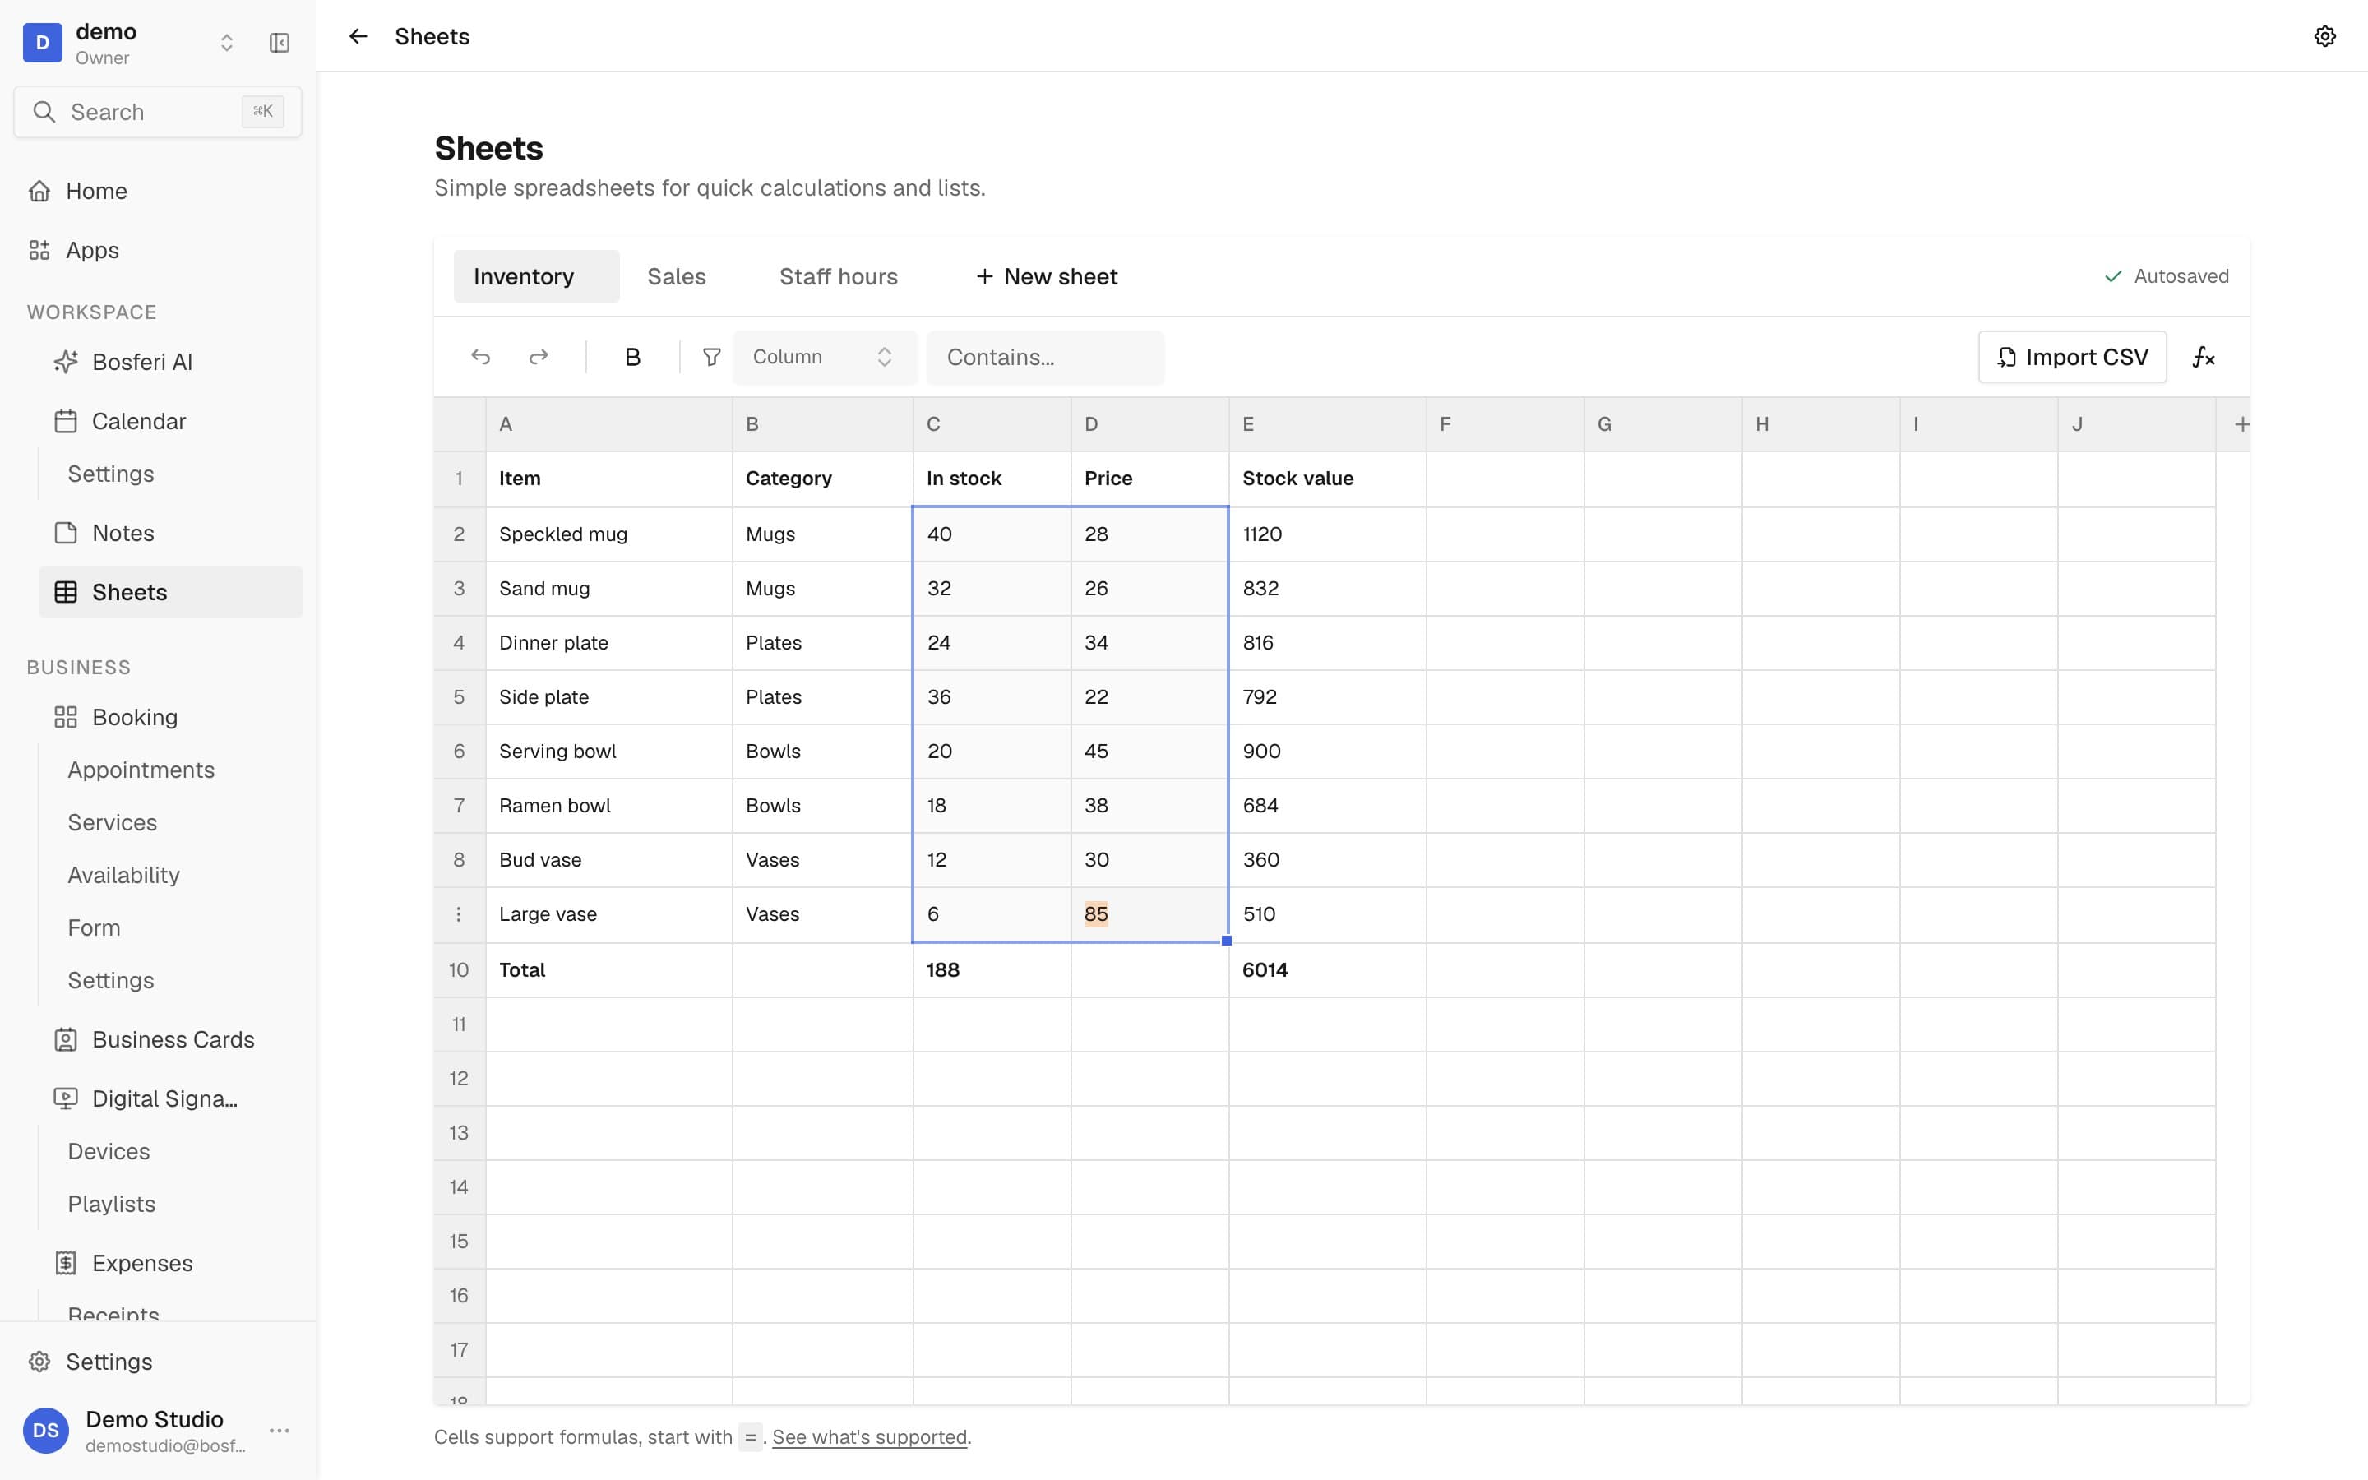Open Booking in the sidebar
The image size is (2368, 1480).
(x=170, y=718)
